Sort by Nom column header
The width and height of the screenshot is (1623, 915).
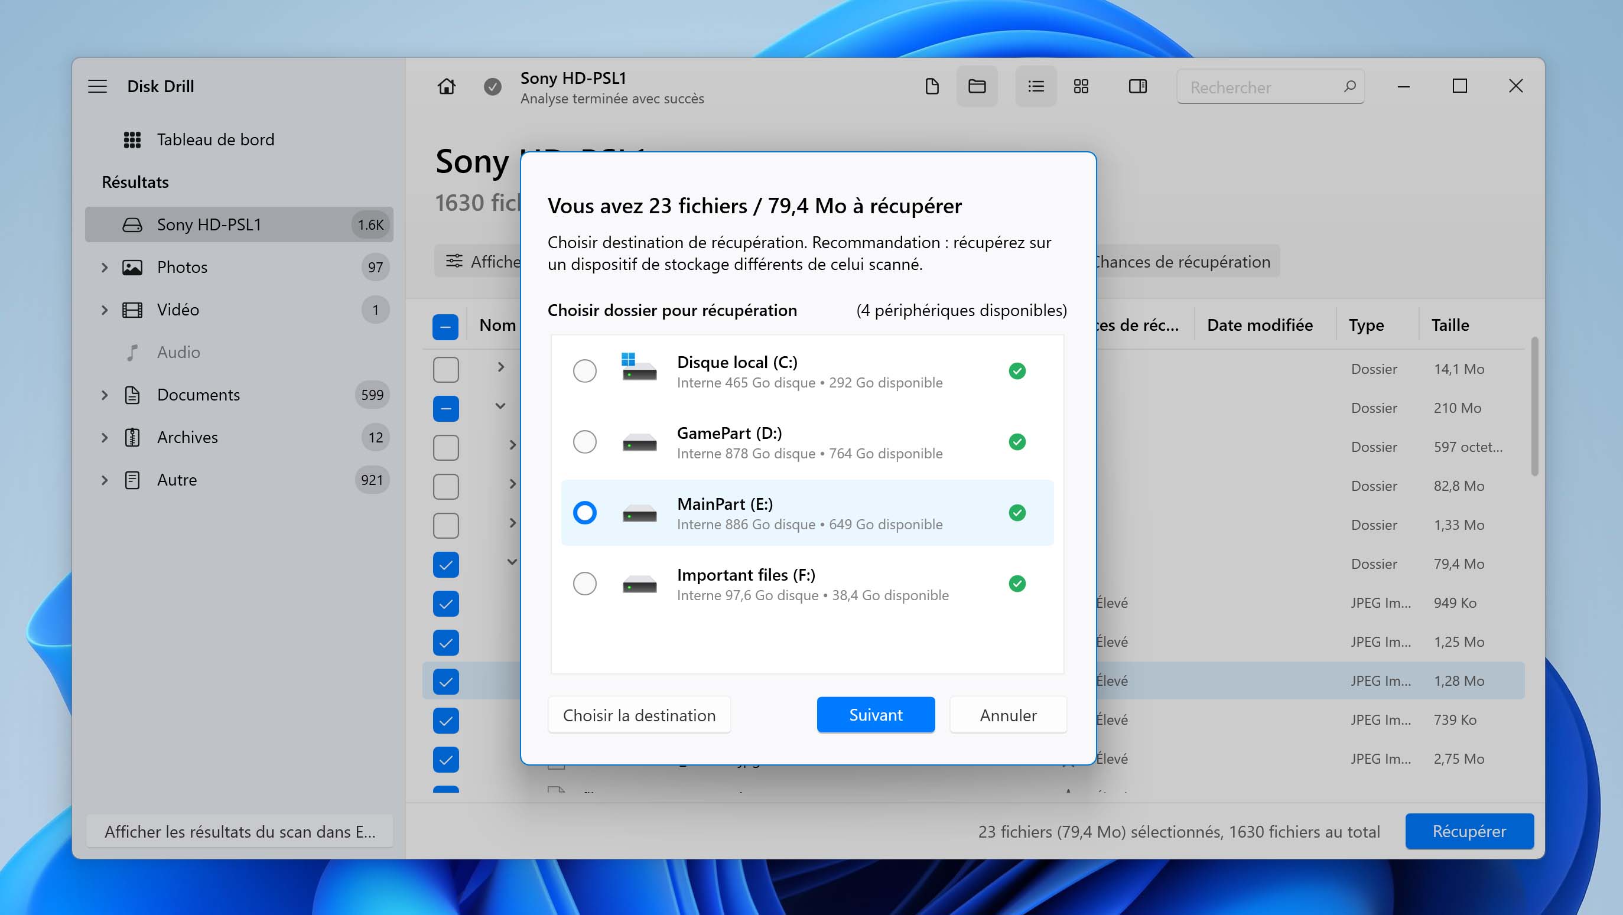497,325
